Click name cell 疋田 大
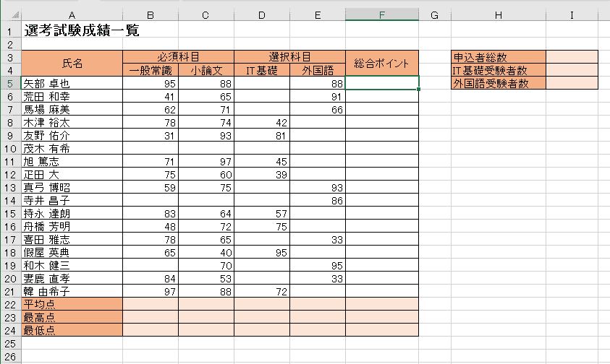 pos(72,175)
